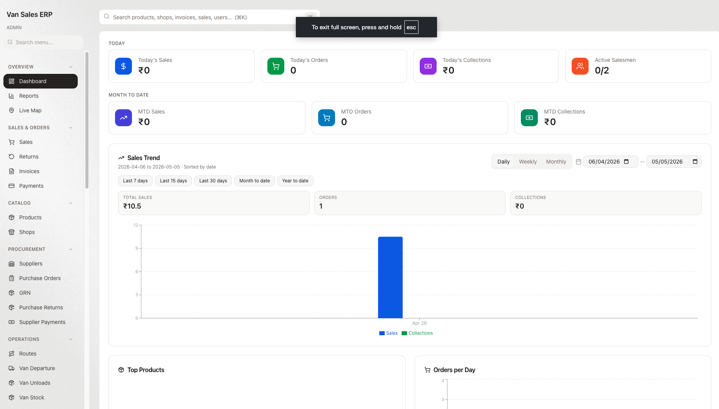Click the Invoices document icon
The height and width of the screenshot is (409, 719).
click(x=12, y=171)
